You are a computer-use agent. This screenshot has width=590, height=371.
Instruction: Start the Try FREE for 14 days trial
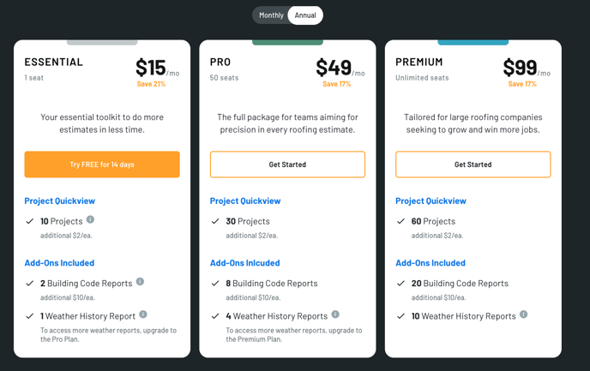102,165
